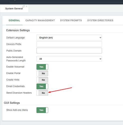Click the Extension Settings heading
This screenshot has width=123, height=125.
pyautogui.click(x=18, y=30)
